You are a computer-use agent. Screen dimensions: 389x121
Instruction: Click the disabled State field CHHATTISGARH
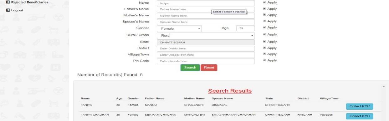click(206, 42)
